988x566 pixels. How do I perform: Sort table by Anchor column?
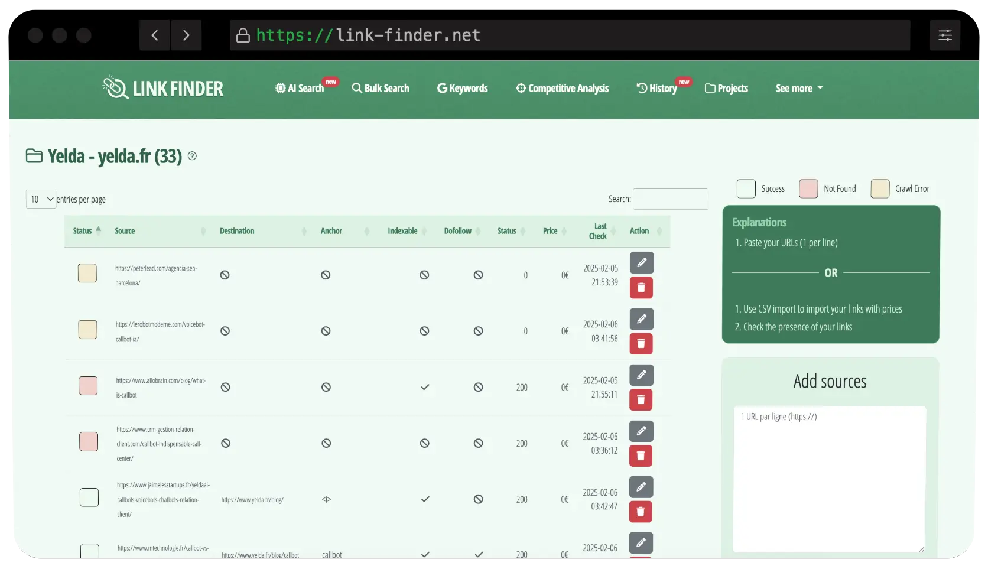click(344, 231)
